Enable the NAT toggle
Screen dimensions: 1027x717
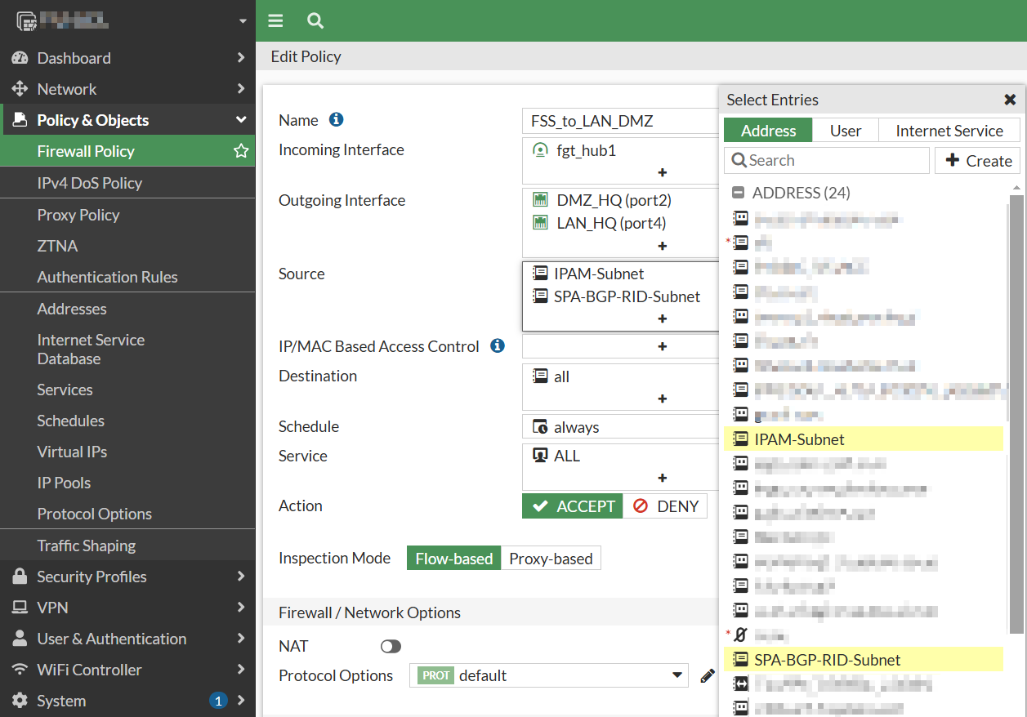point(390,646)
